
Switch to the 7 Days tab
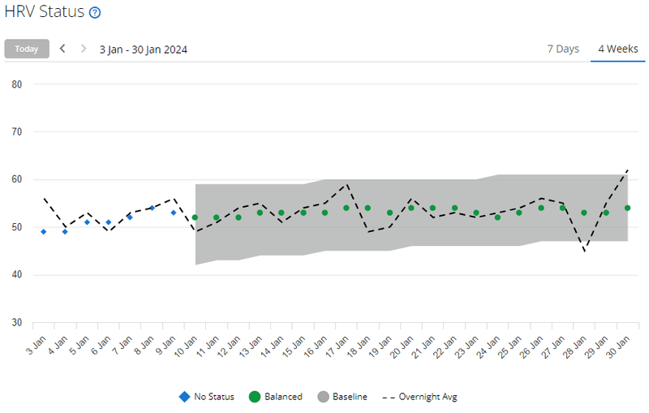click(563, 49)
